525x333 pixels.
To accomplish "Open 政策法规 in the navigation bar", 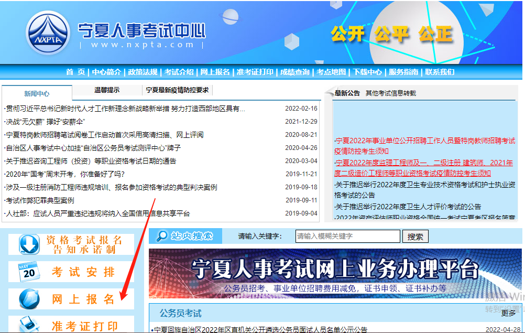I will click(x=143, y=72).
